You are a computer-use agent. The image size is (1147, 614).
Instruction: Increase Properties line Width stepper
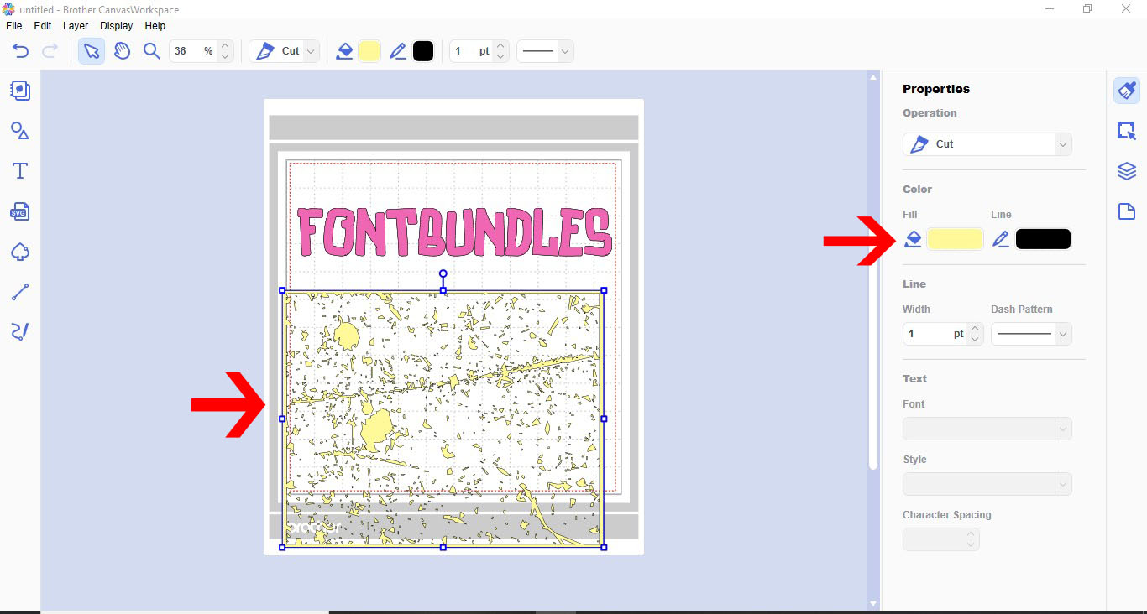[x=974, y=329]
